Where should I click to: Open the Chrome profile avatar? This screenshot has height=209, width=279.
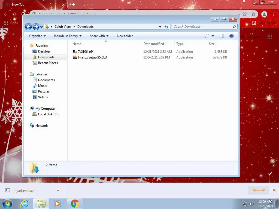264,14
